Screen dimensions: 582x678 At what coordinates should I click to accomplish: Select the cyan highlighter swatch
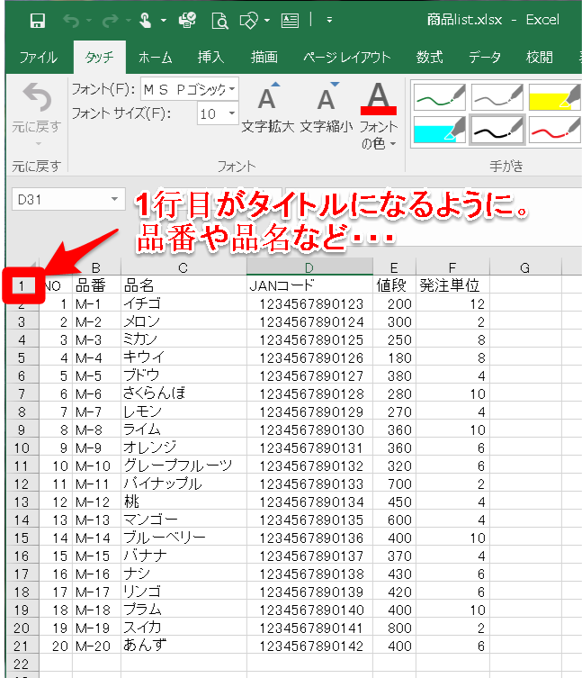[x=439, y=130]
